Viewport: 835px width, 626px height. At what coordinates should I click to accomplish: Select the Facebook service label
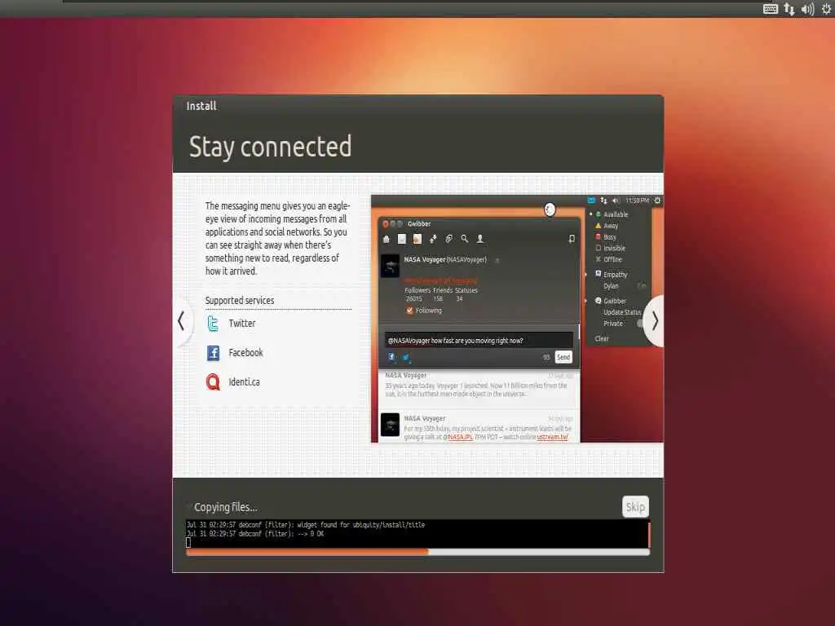[x=245, y=352]
